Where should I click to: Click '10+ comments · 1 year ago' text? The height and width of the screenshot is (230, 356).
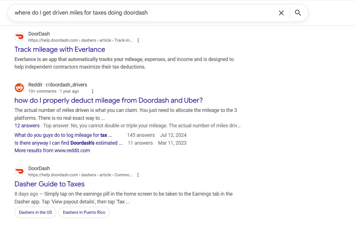54,91
